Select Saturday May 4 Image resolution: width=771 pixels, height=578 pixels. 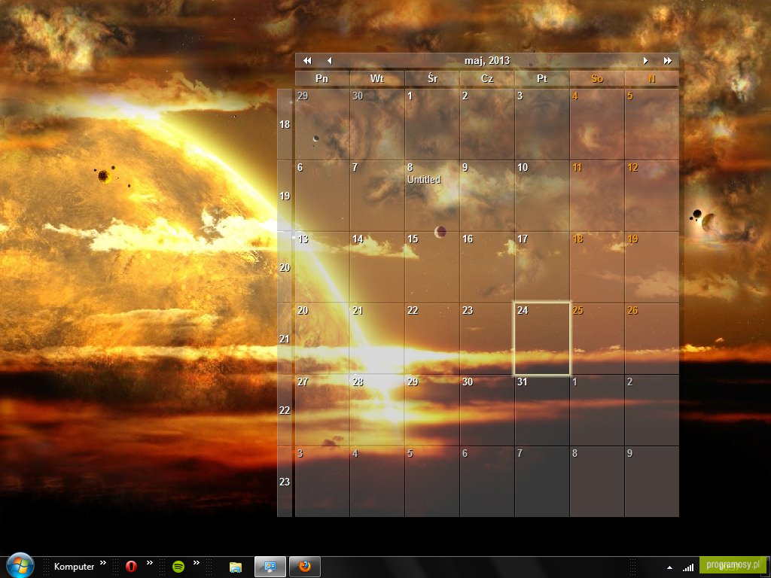(597, 124)
